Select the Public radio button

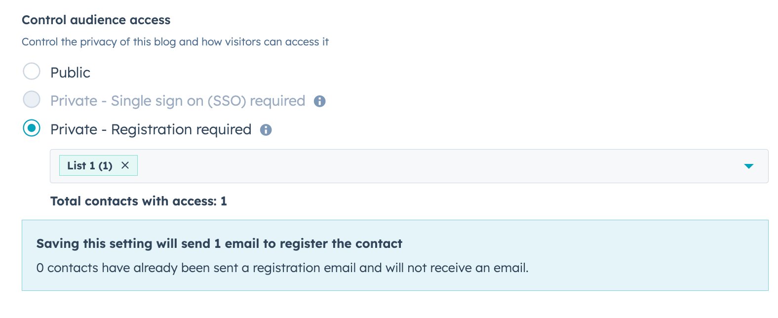pyautogui.click(x=32, y=72)
